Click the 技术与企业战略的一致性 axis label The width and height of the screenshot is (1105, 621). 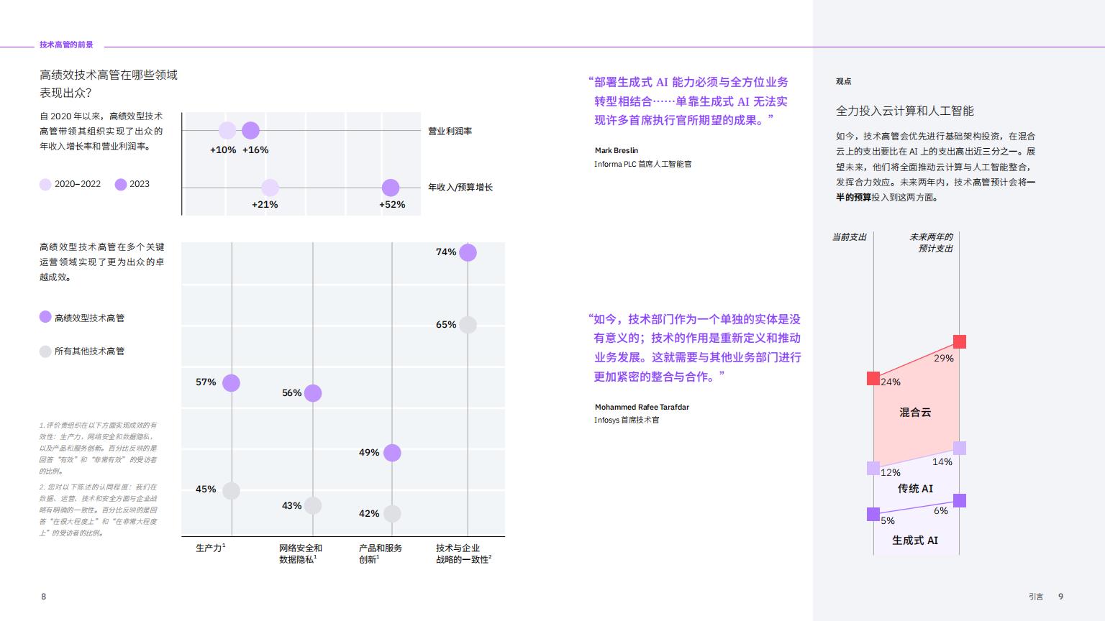(x=463, y=553)
